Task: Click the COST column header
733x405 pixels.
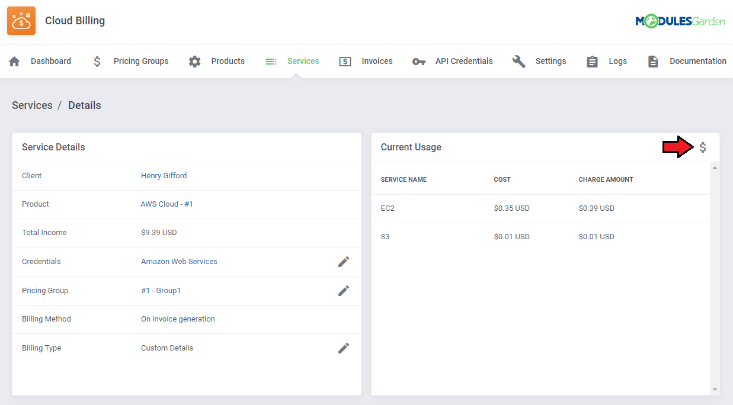Action: (502, 179)
